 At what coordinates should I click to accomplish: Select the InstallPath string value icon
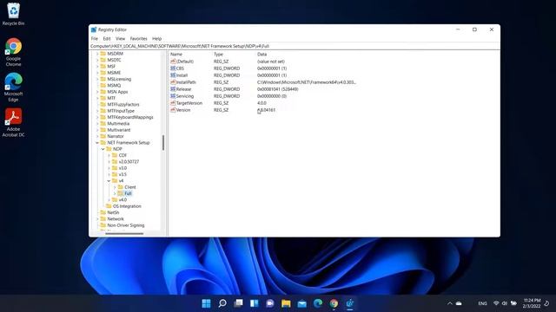click(x=173, y=82)
